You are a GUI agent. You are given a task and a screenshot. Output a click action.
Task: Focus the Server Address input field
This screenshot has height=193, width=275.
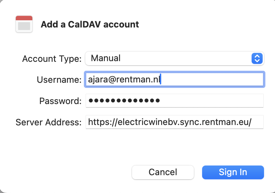pyautogui.click(x=175, y=122)
